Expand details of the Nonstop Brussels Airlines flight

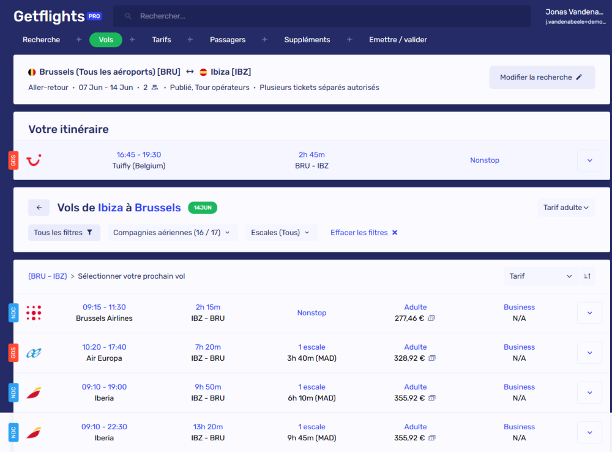[x=589, y=312]
